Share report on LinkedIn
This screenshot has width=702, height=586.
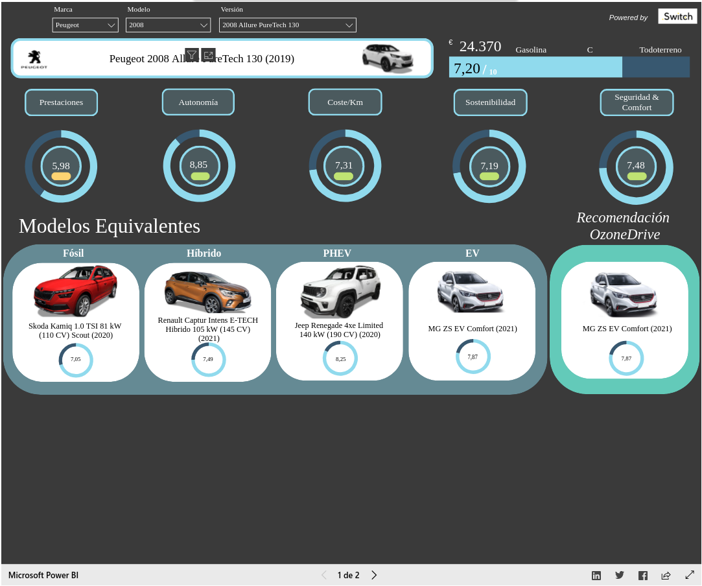[596, 576]
